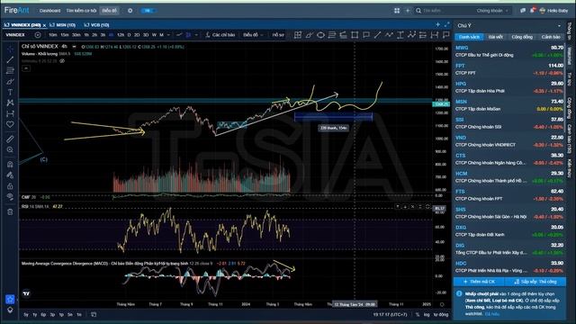Select the 15m timeframe

point(65,35)
